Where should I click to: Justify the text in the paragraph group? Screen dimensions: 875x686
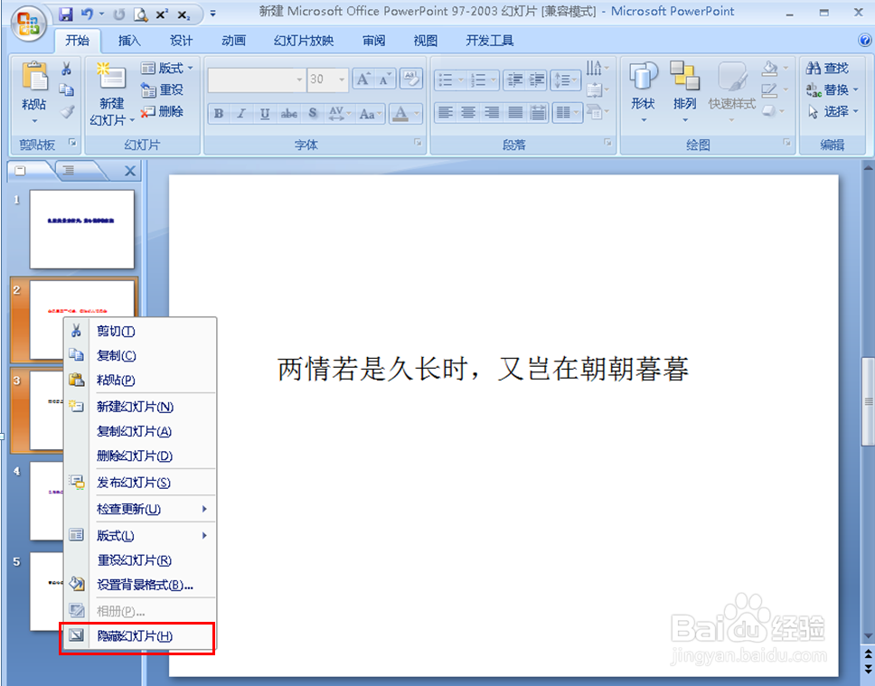(x=515, y=113)
